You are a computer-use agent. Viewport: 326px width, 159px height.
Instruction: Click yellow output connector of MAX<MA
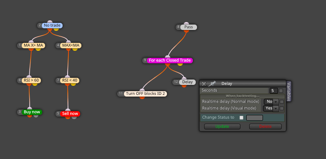coord(75,49)
